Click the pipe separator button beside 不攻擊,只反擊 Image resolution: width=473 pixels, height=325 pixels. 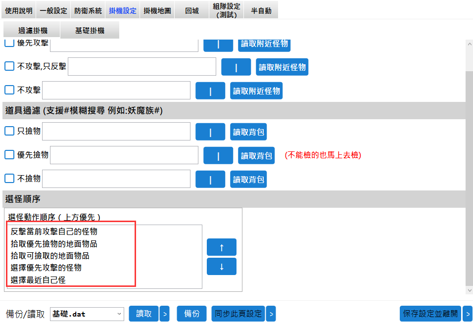[x=236, y=67]
